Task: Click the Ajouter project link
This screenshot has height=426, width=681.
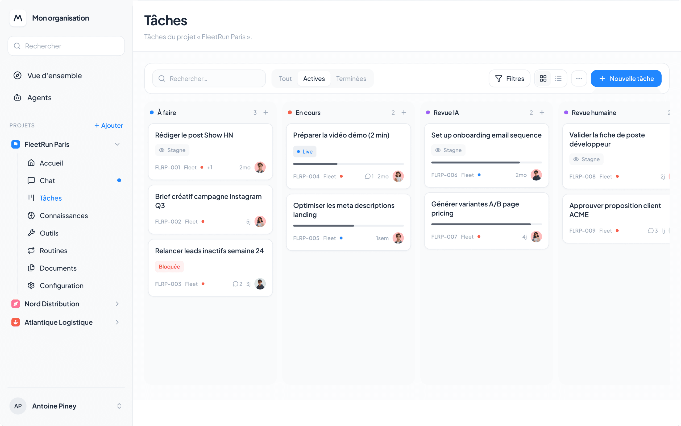Action: [109, 125]
